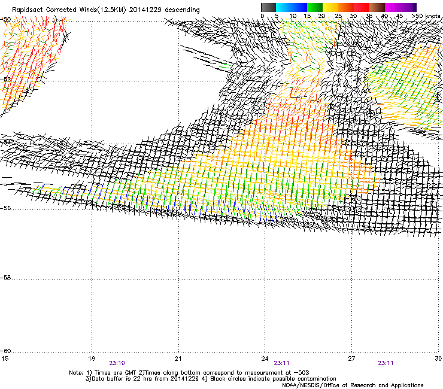Pick the magenta 40–45 knots legend segment

pos(393,7)
